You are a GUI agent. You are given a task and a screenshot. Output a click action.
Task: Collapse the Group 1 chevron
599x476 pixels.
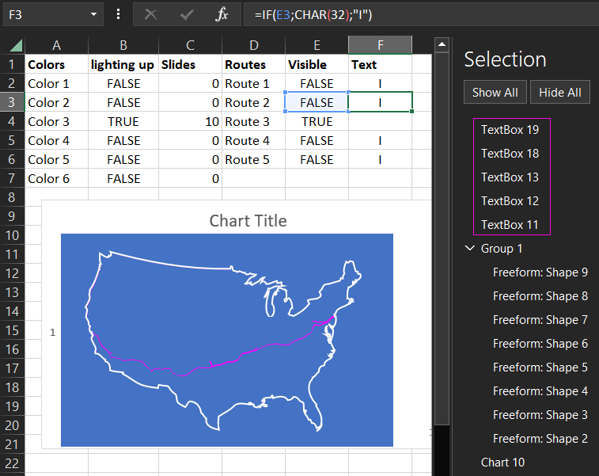point(470,249)
